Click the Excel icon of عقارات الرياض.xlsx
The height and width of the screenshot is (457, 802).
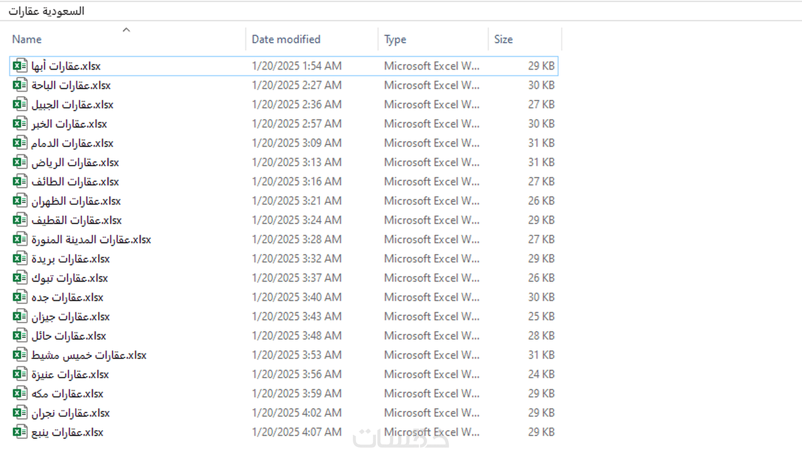[20, 163]
